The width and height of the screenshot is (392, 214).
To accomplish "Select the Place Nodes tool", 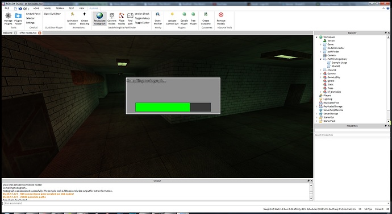I will click(122, 19).
